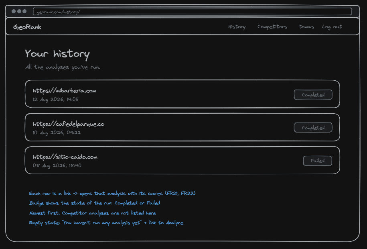Click the GeoRank logo
This screenshot has width=367, height=249.
point(27,27)
